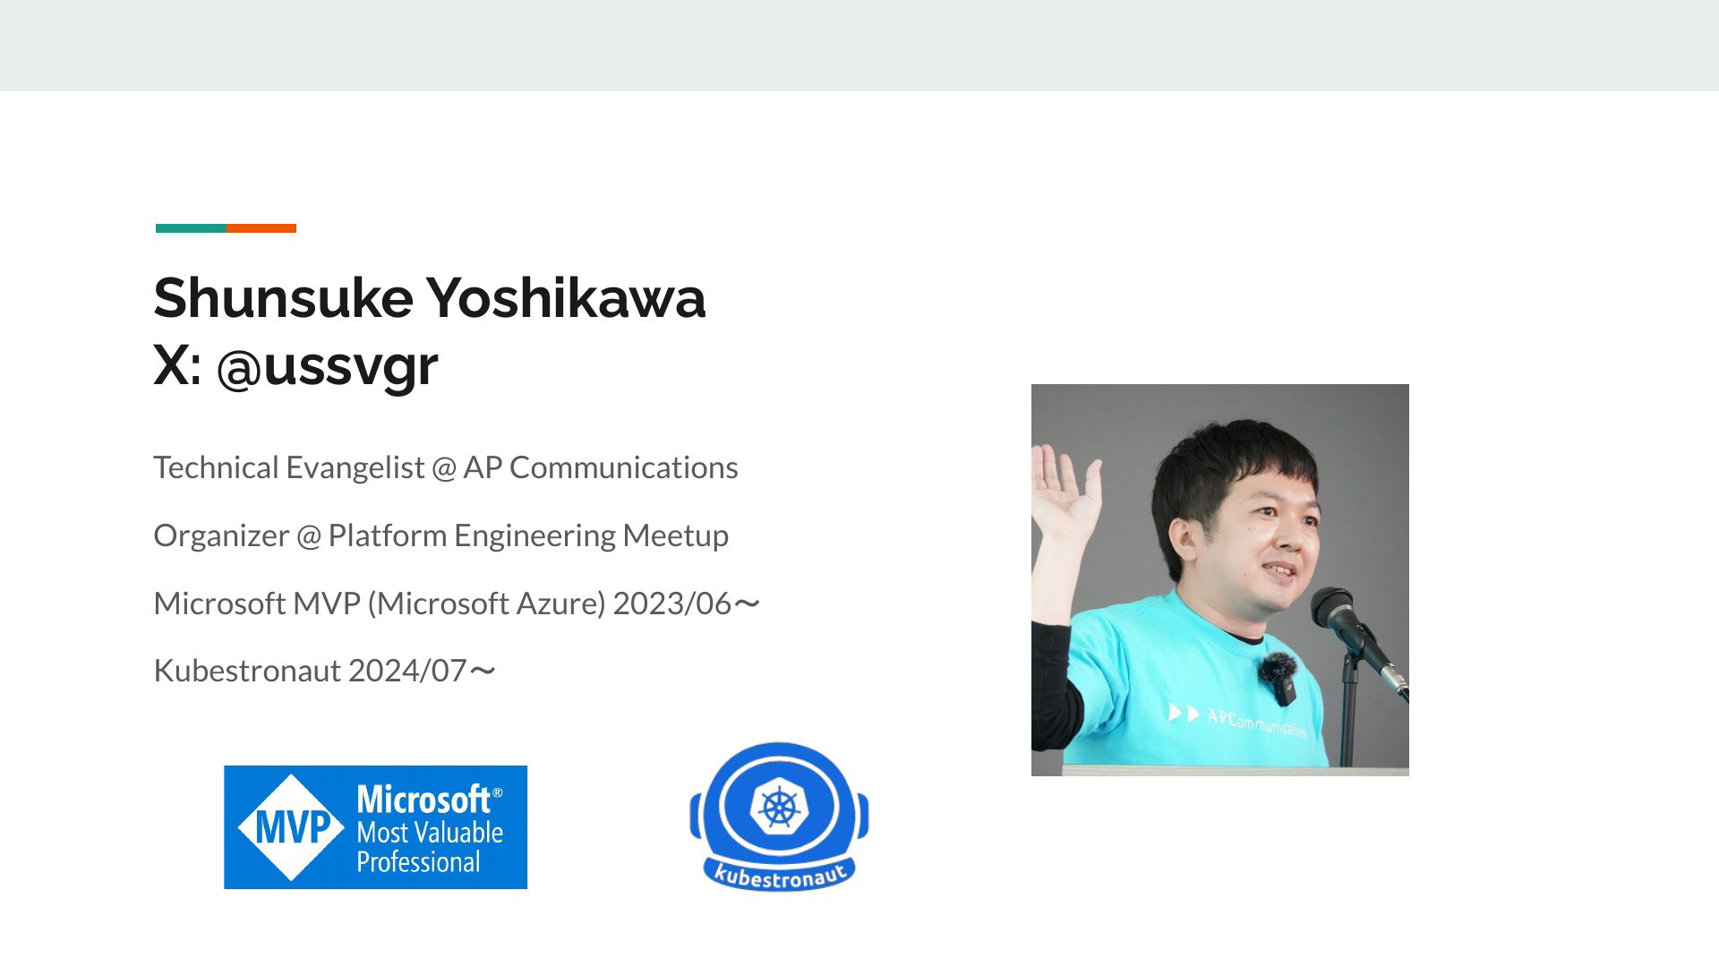Click the name Shunsuke Yoshikawa
Image resolution: width=1719 pixels, height=967 pixels.
point(430,298)
